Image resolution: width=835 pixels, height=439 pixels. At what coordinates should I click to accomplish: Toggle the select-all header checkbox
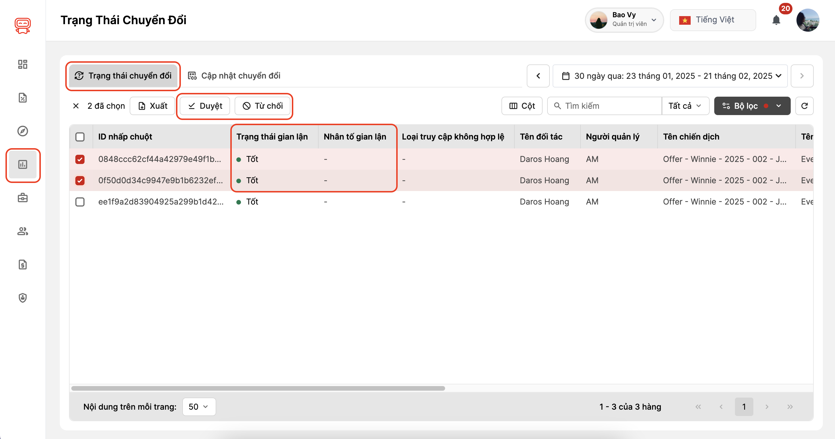pos(80,137)
